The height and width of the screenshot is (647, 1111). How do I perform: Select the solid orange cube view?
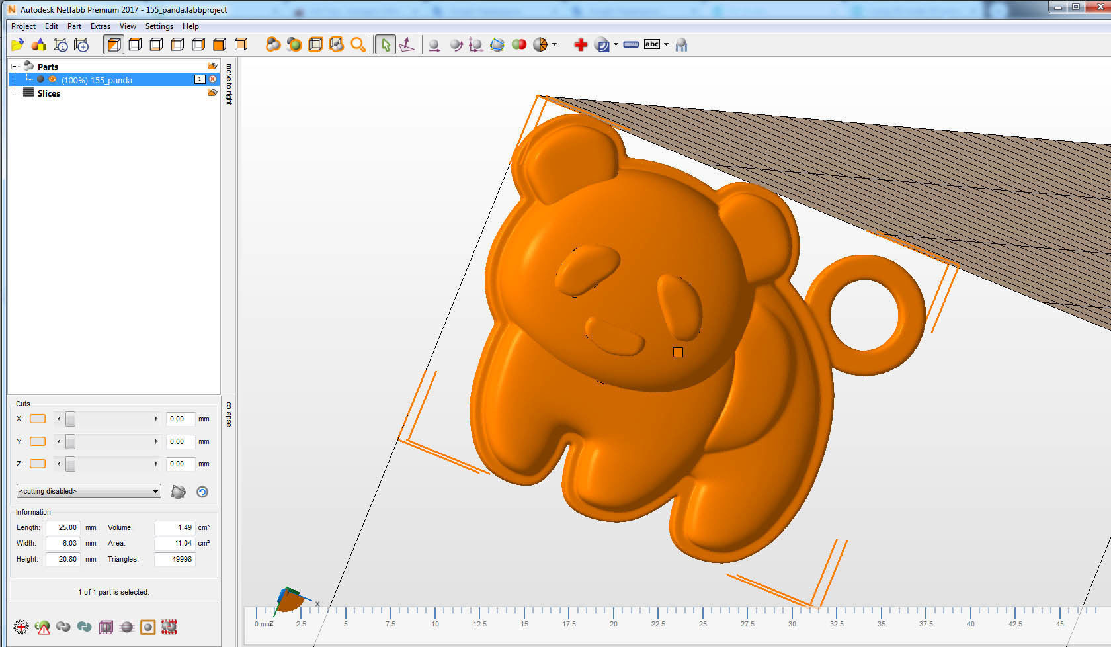pos(220,44)
